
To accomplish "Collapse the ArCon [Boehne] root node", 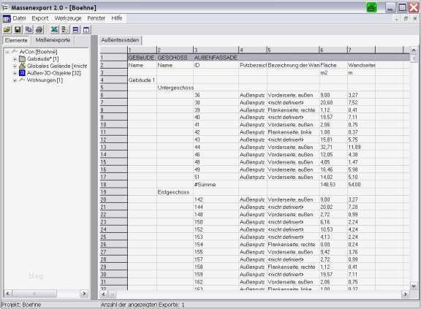I will (7, 52).
